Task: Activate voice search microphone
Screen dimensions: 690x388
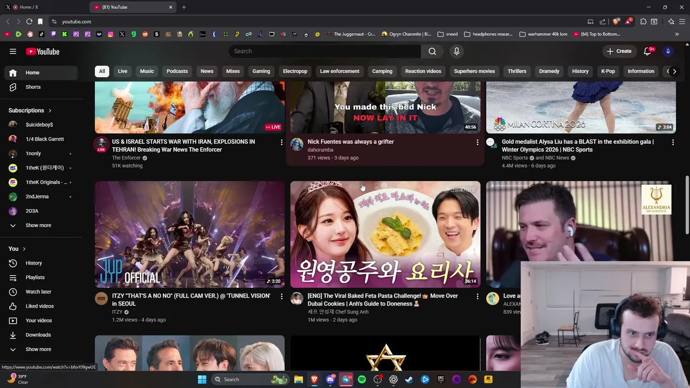Action: pyautogui.click(x=457, y=51)
